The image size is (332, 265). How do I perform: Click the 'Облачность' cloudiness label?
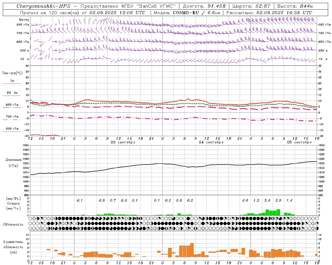point(13,224)
